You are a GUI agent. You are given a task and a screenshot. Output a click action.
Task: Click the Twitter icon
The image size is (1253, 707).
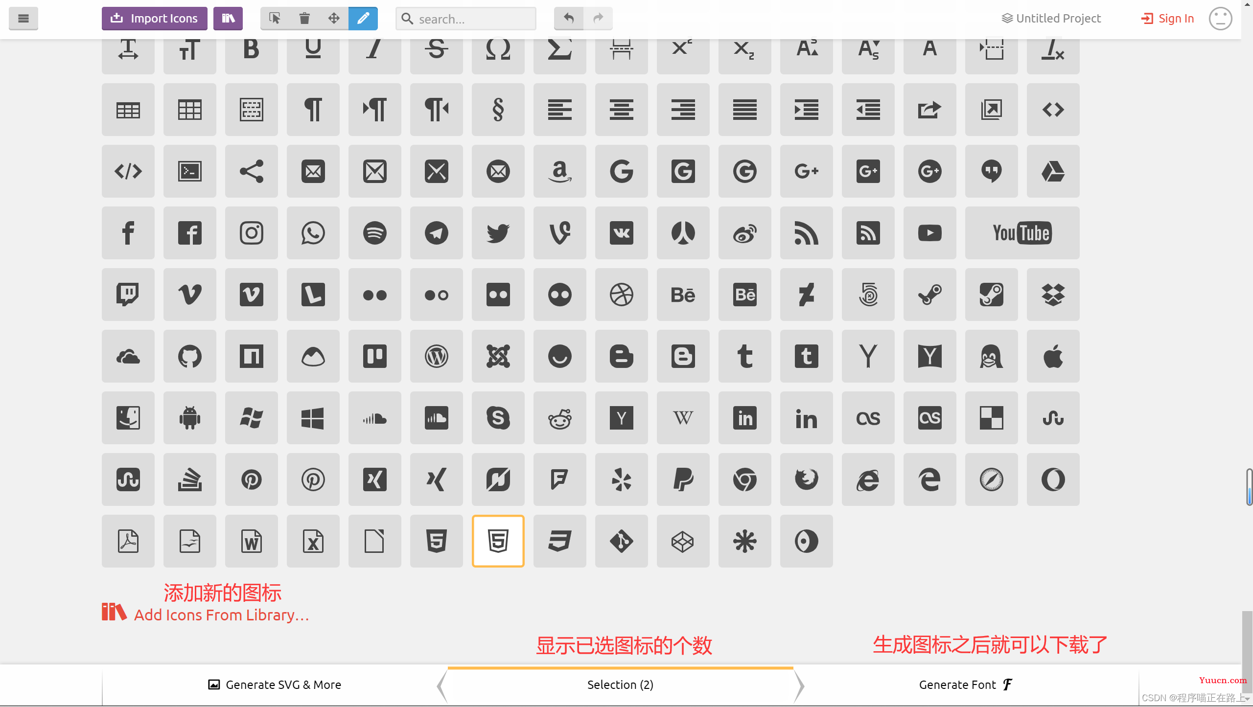[x=498, y=232]
